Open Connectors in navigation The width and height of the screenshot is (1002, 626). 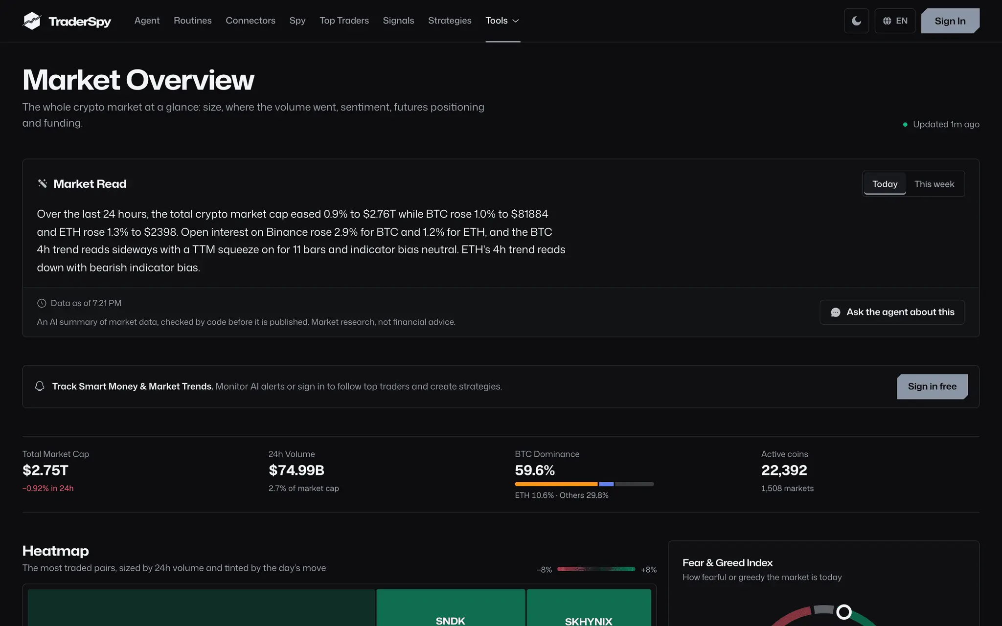click(x=250, y=21)
